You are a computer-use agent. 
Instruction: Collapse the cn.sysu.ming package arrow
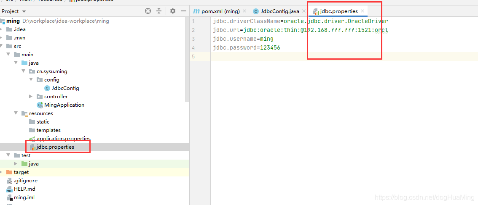click(24, 71)
